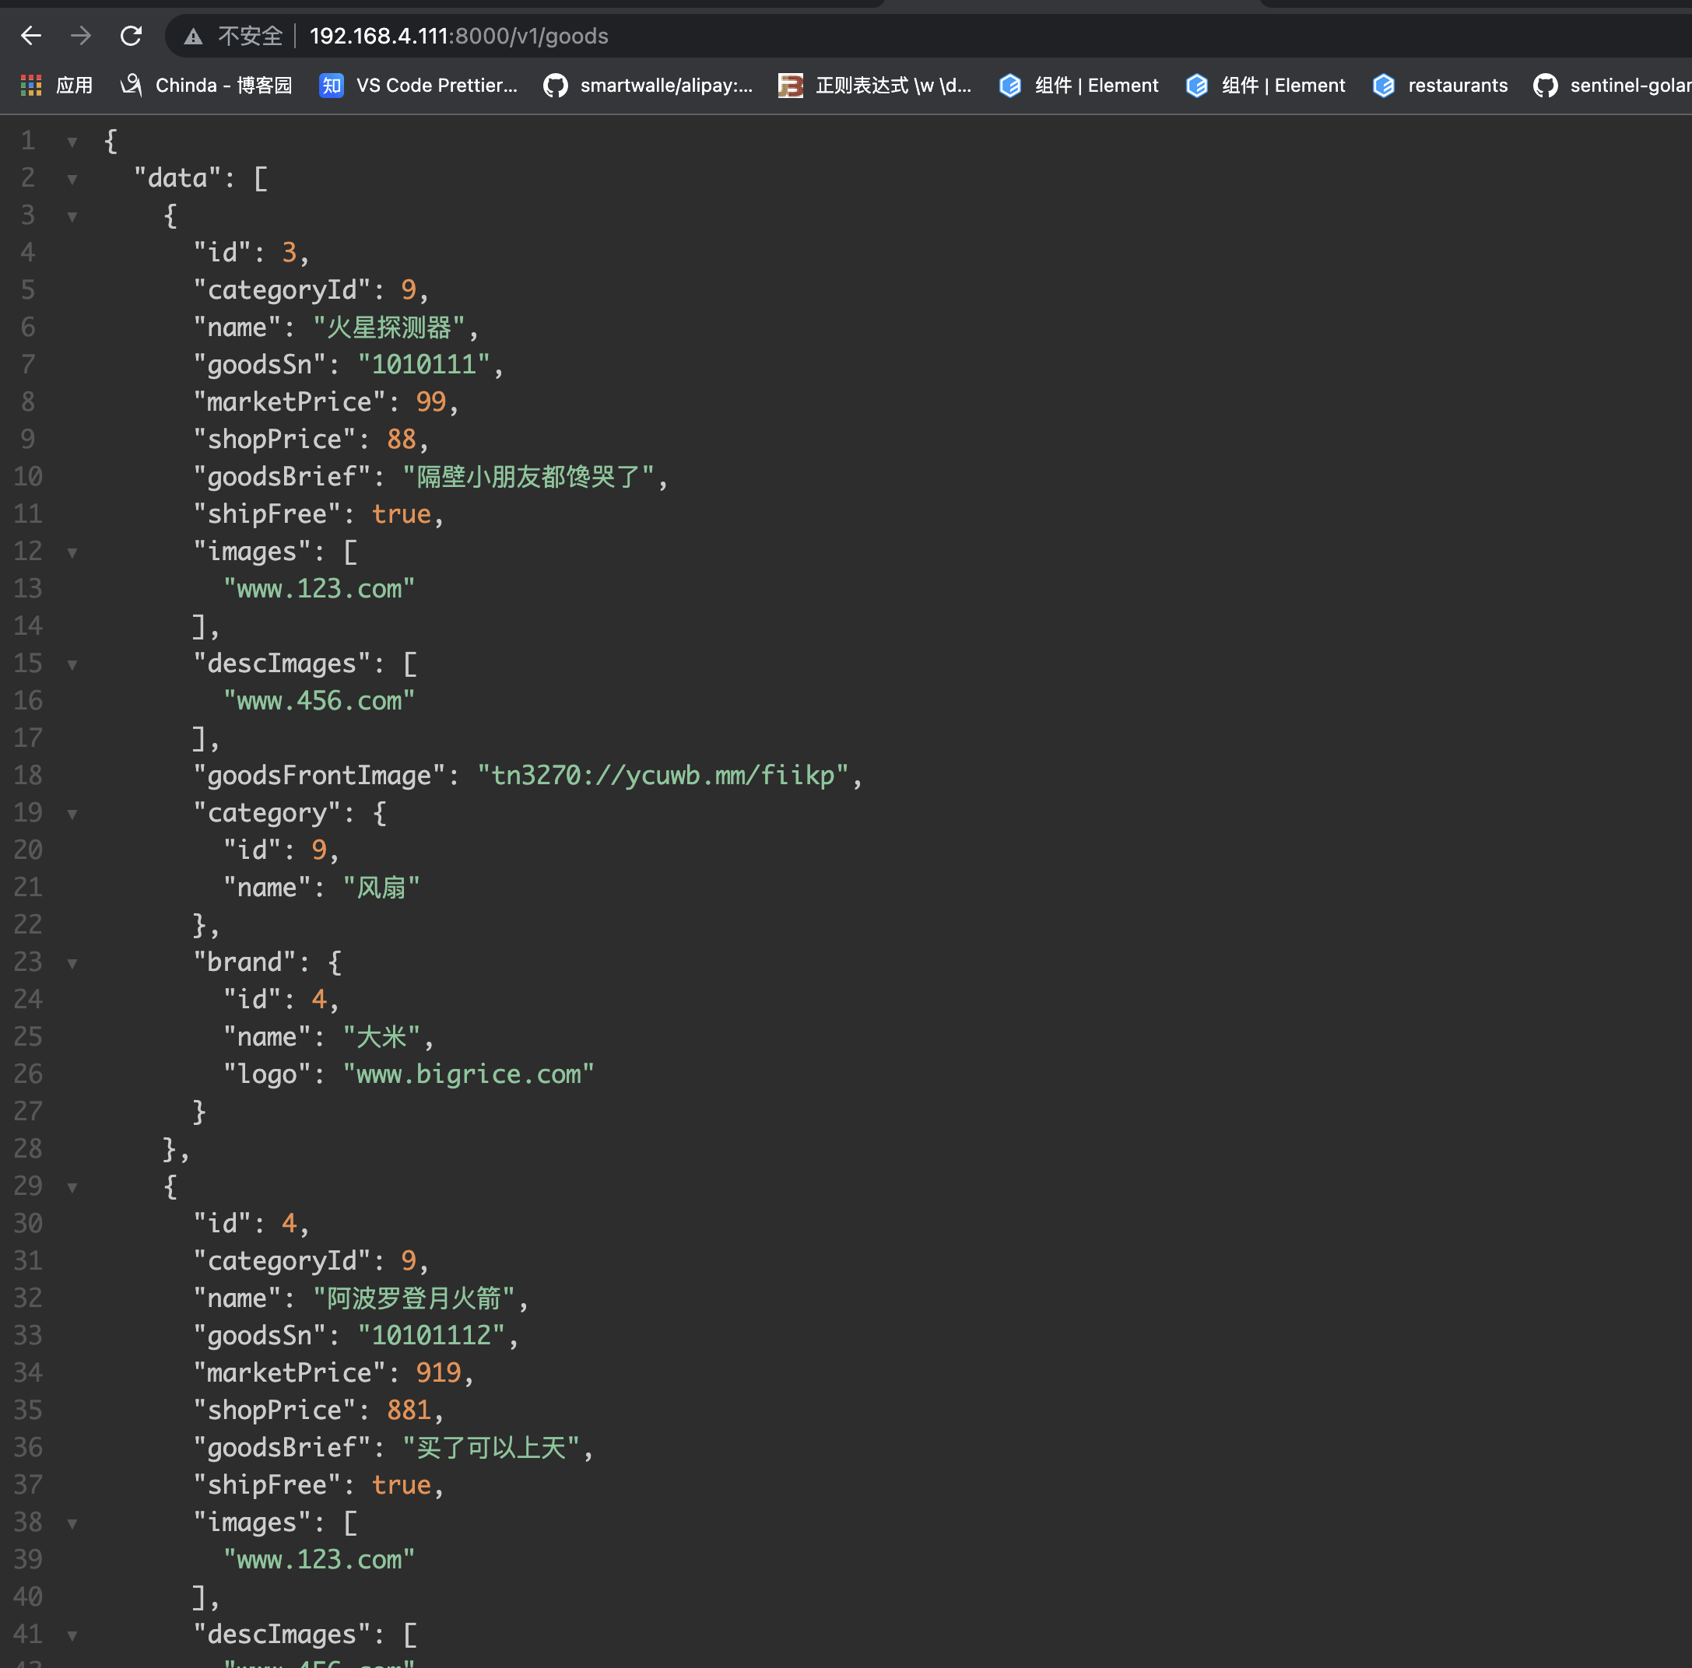Click categoryId value 9 on line 5
This screenshot has height=1668, width=1692.
pyautogui.click(x=408, y=290)
